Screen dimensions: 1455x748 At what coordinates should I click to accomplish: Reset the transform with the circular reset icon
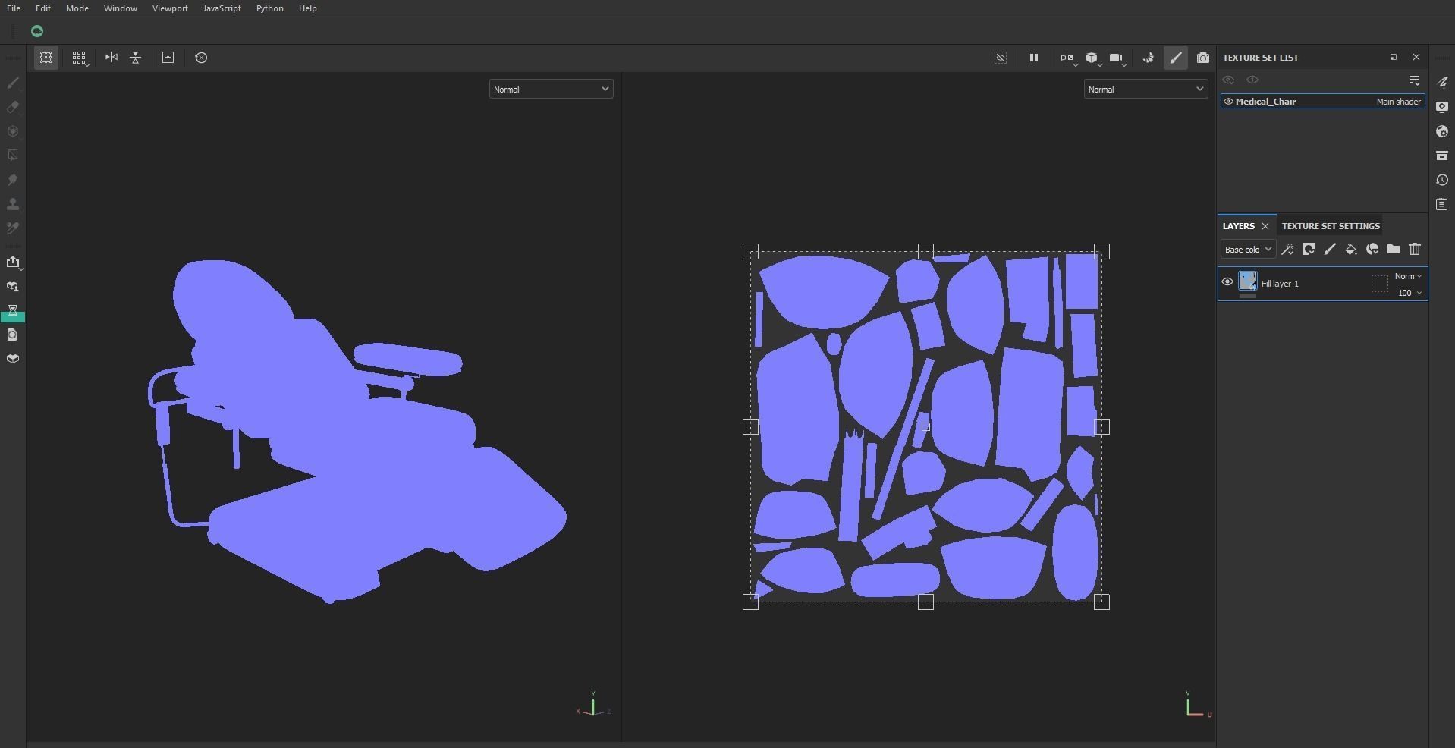[x=201, y=58]
